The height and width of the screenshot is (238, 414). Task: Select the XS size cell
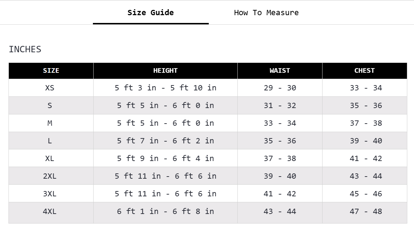pyautogui.click(x=50, y=88)
